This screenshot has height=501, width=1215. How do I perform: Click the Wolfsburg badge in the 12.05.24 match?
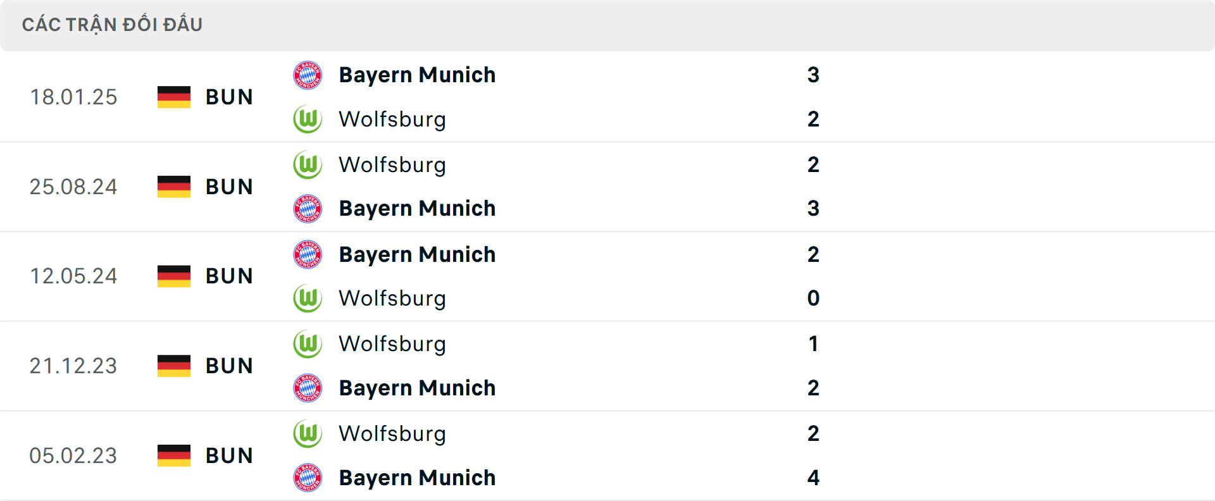(x=308, y=299)
